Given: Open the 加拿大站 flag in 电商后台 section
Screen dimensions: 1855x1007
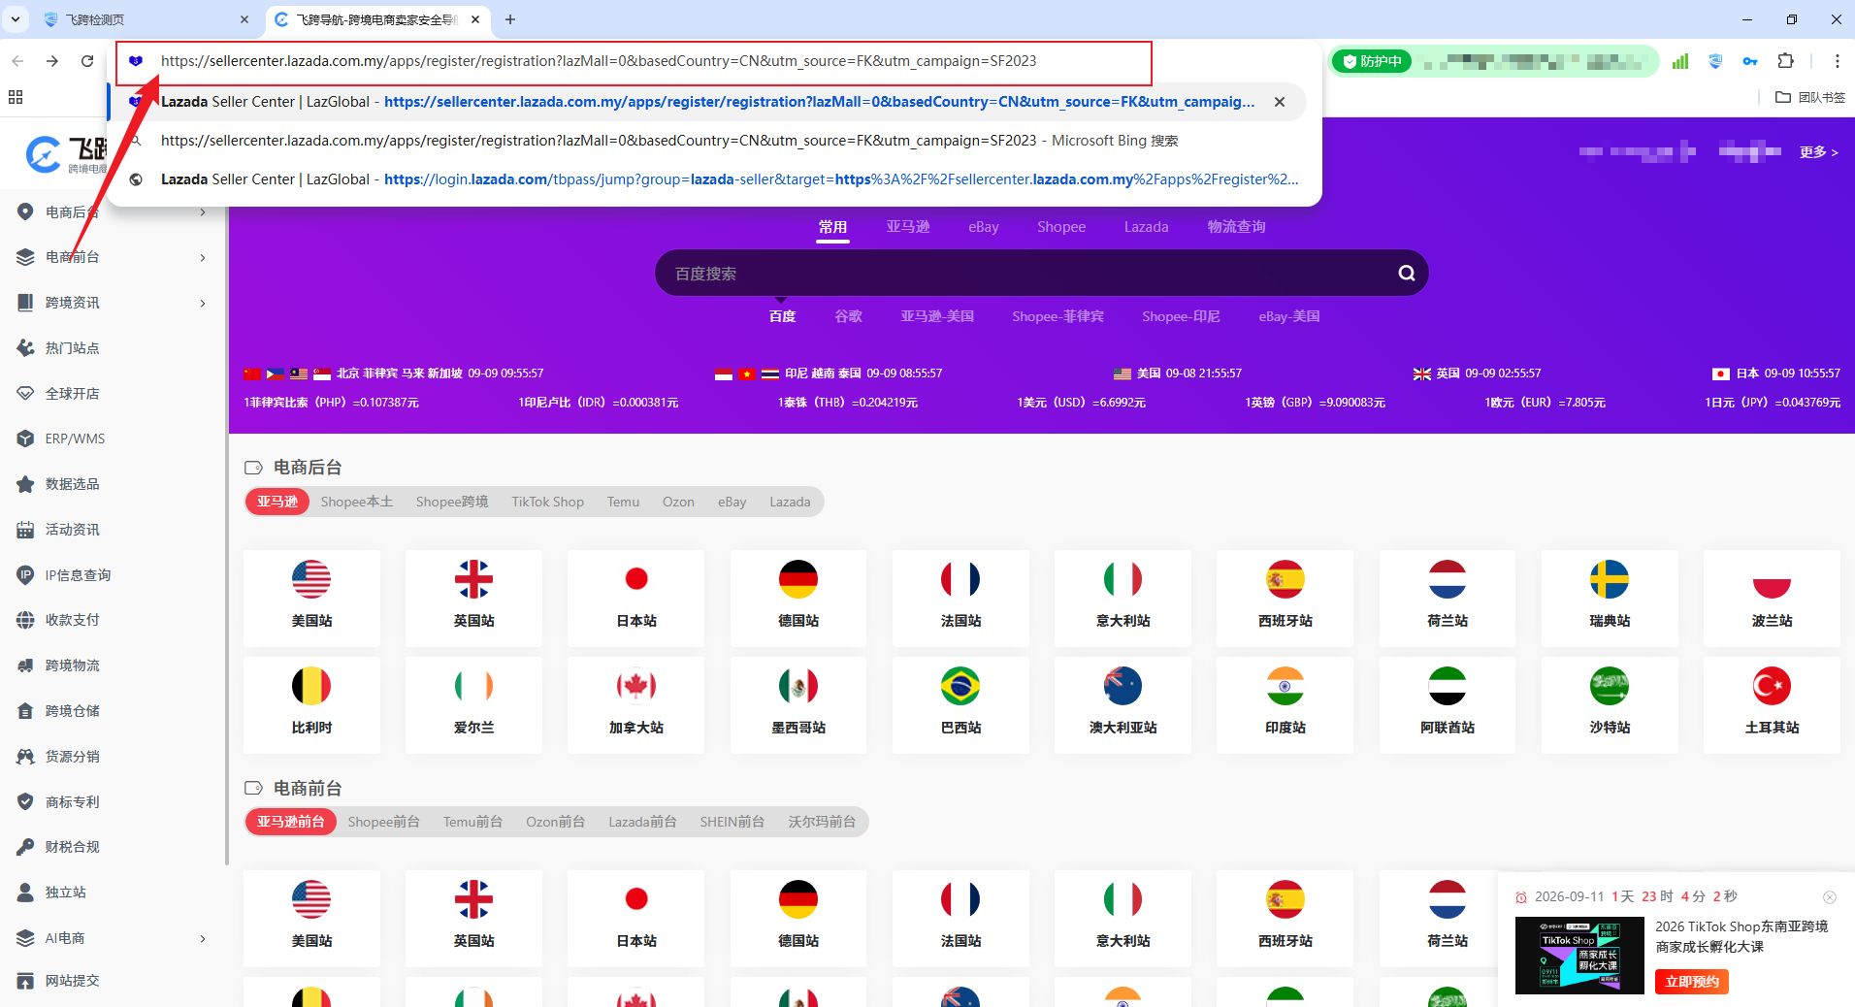Looking at the screenshot, I should click(x=636, y=686).
